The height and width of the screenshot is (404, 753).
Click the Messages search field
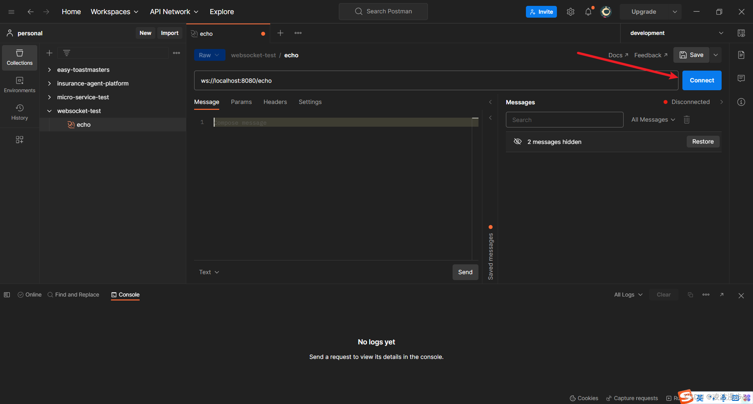[x=565, y=120]
